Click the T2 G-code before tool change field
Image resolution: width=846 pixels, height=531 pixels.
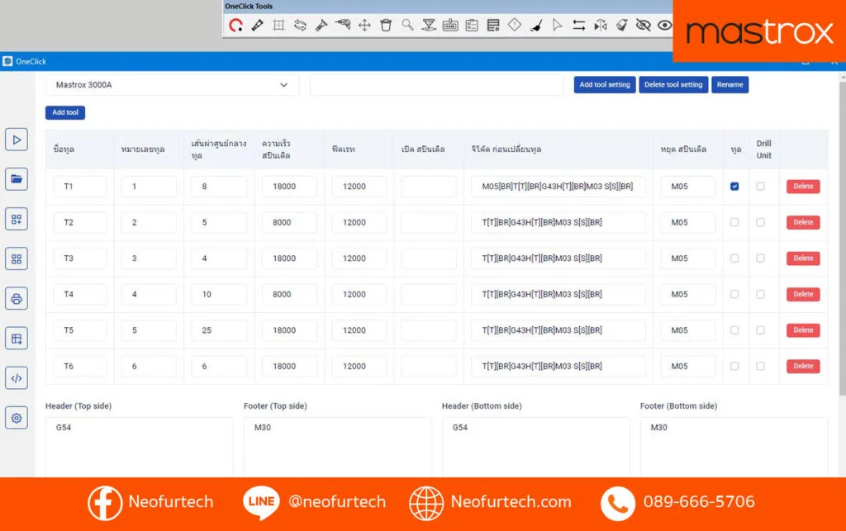click(558, 222)
